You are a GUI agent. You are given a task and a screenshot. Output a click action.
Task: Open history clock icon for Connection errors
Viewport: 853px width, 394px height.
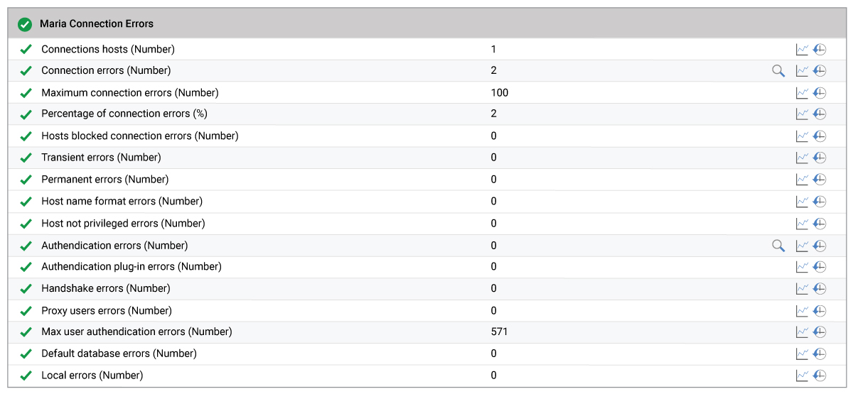(x=820, y=70)
